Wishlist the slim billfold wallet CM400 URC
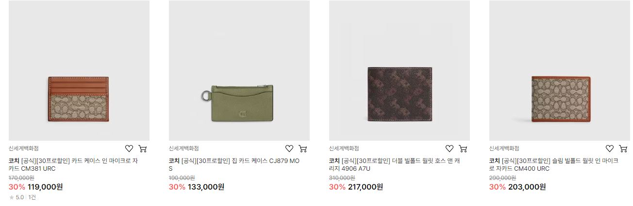 coord(609,148)
